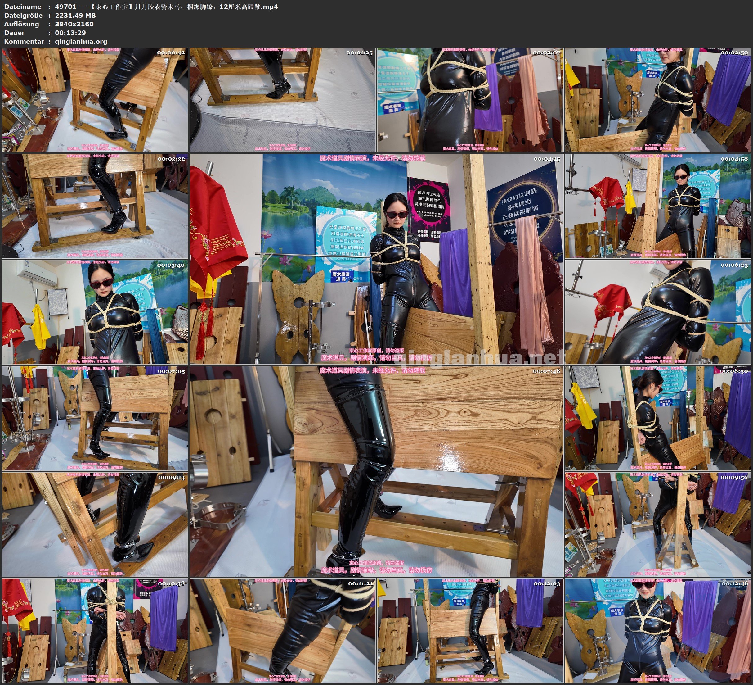The image size is (753, 685).
Task: Open the frame at 00:01:25
Action: (283, 99)
